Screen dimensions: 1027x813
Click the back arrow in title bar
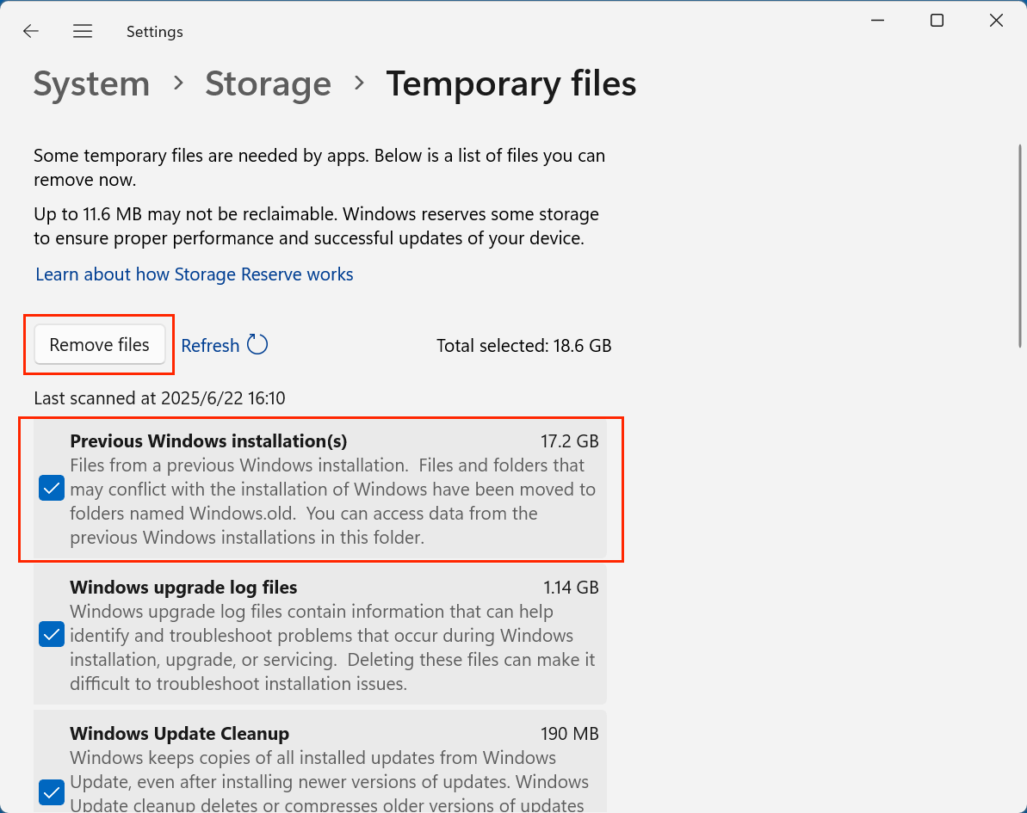click(x=31, y=32)
